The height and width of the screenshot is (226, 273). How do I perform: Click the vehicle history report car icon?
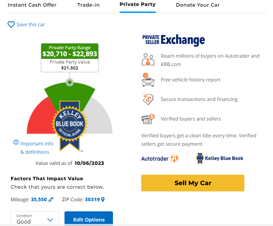click(148, 80)
